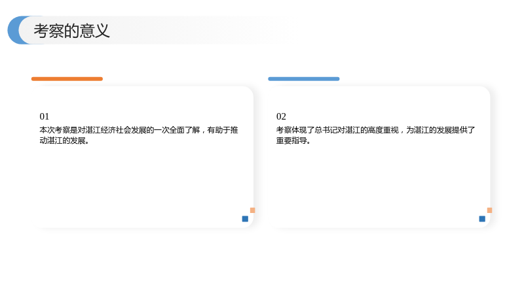Click the number 01 label

click(x=44, y=116)
